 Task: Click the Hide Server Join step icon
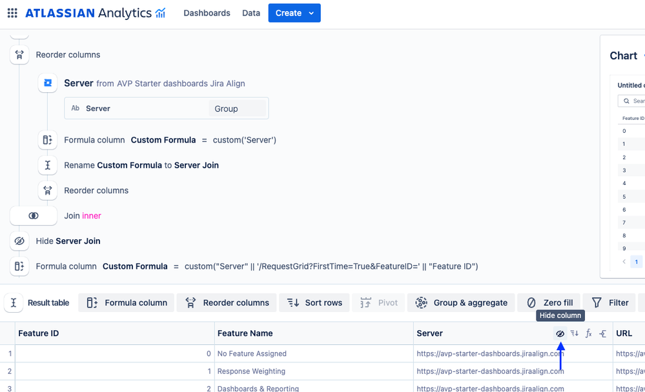pyautogui.click(x=19, y=241)
